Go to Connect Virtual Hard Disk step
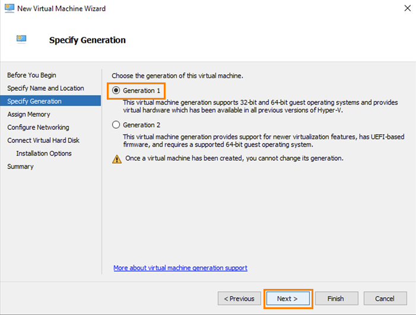The height and width of the screenshot is (315, 416). pyautogui.click(x=43, y=141)
